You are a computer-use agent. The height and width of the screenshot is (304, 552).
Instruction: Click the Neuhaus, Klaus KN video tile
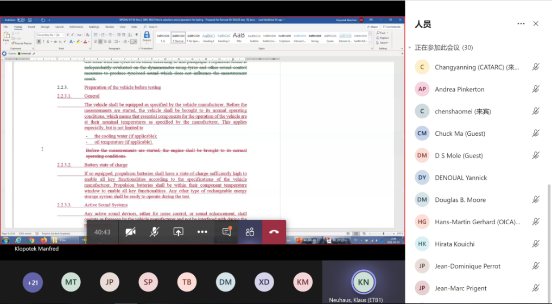363,282
